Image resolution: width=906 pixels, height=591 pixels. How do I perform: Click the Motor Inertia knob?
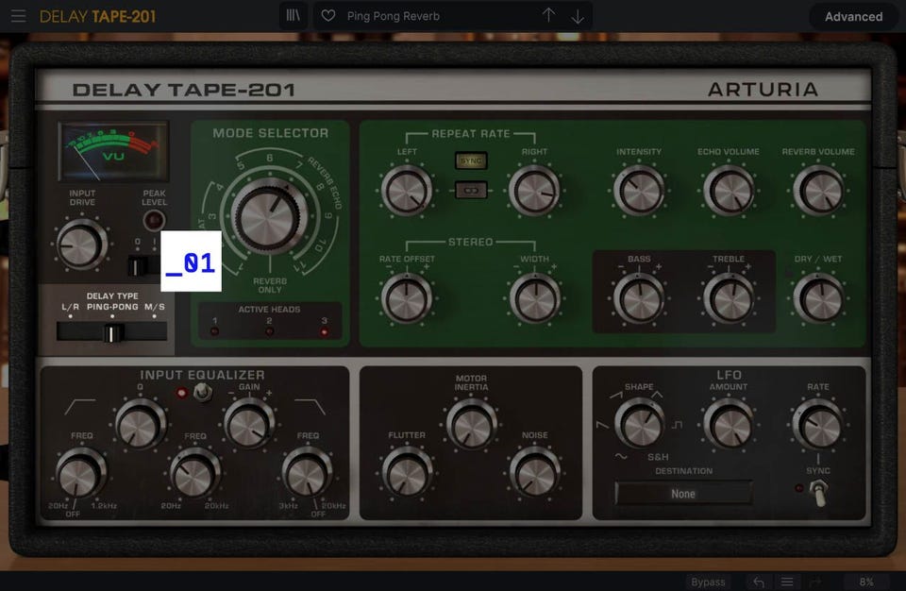[x=471, y=424]
